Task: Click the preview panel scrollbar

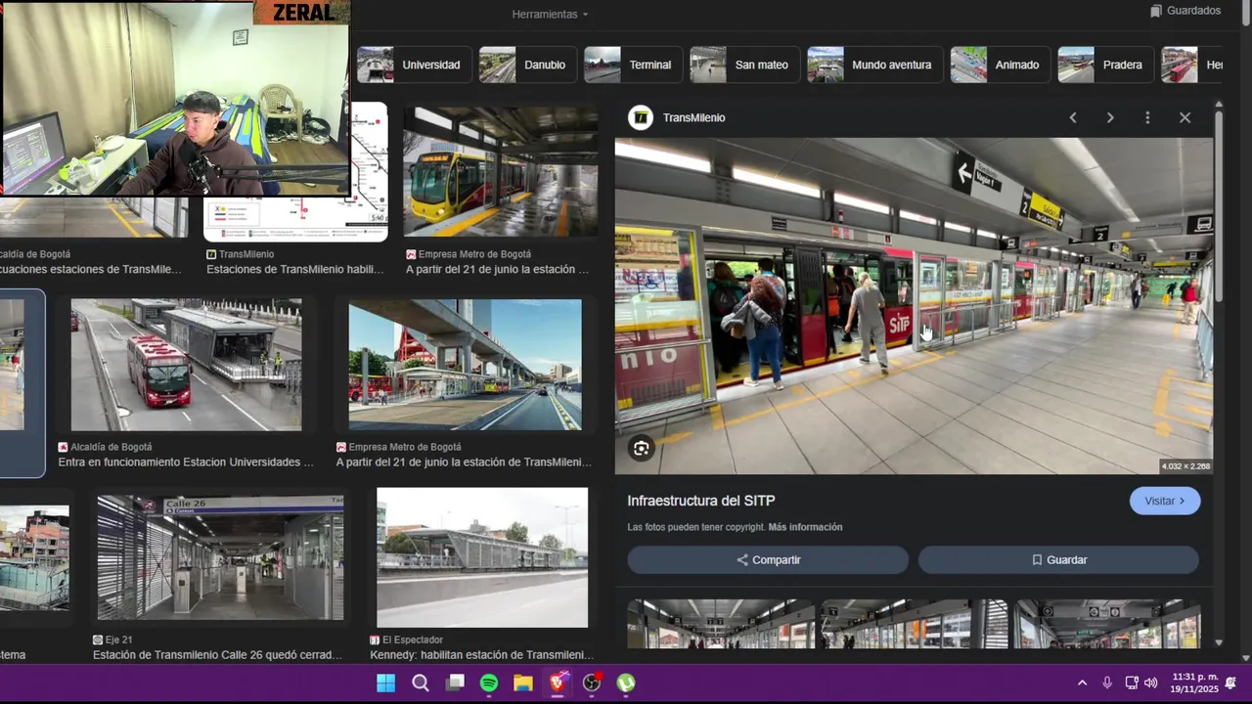Action: [x=1219, y=205]
